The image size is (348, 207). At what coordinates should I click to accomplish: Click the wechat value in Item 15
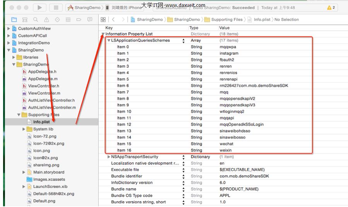(227, 144)
